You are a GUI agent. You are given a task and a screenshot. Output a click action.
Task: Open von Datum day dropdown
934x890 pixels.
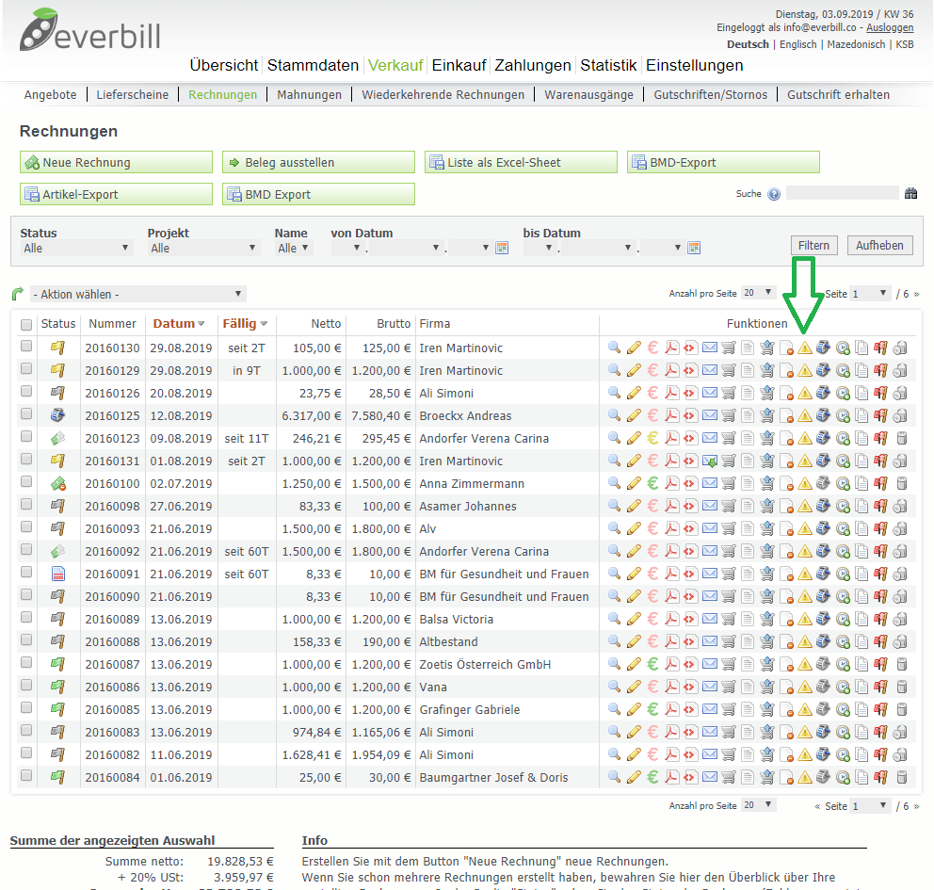pyautogui.click(x=347, y=248)
